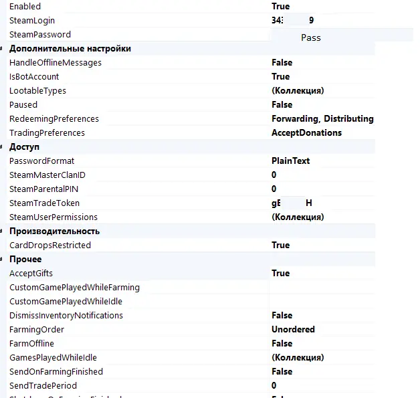Click the empty CustomGamePlayedWhileFarming value field
The height and width of the screenshot is (398, 420).
pos(322,288)
